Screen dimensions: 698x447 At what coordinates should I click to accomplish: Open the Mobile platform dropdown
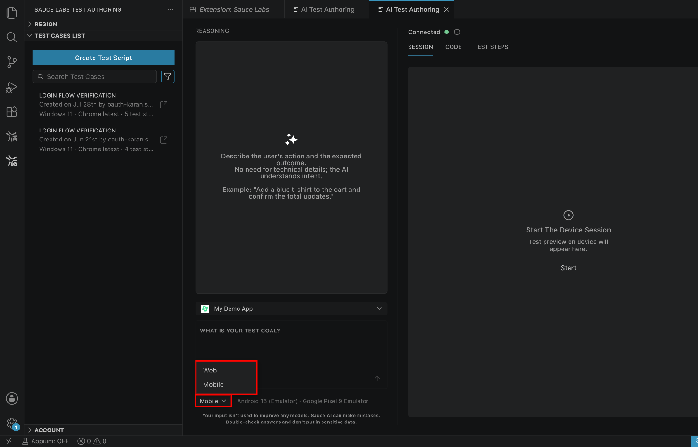click(x=213, y=401)
